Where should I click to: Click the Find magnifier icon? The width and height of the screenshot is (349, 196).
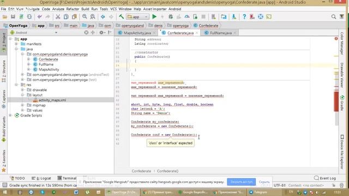tap(85, 17)
